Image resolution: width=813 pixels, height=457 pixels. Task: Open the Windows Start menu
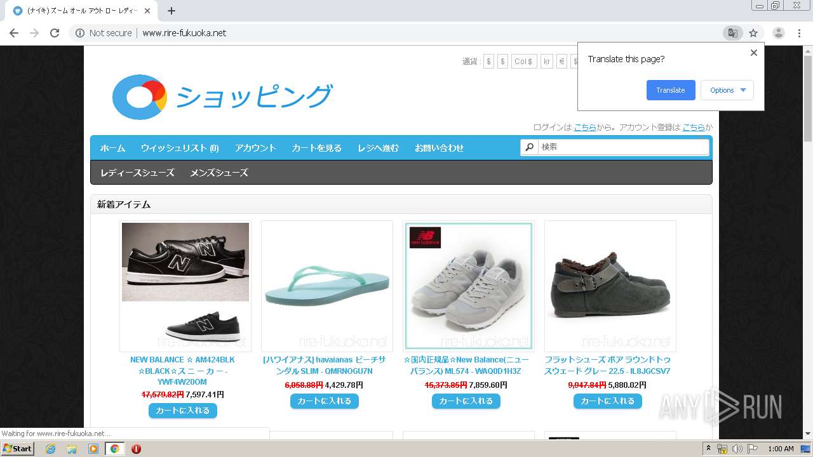pos(18,449)
